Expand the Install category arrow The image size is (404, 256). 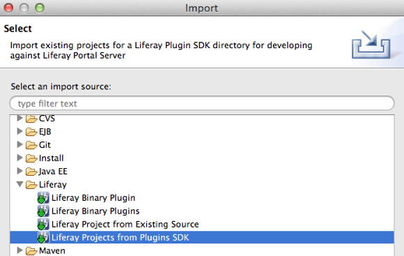tap(20, 158)
